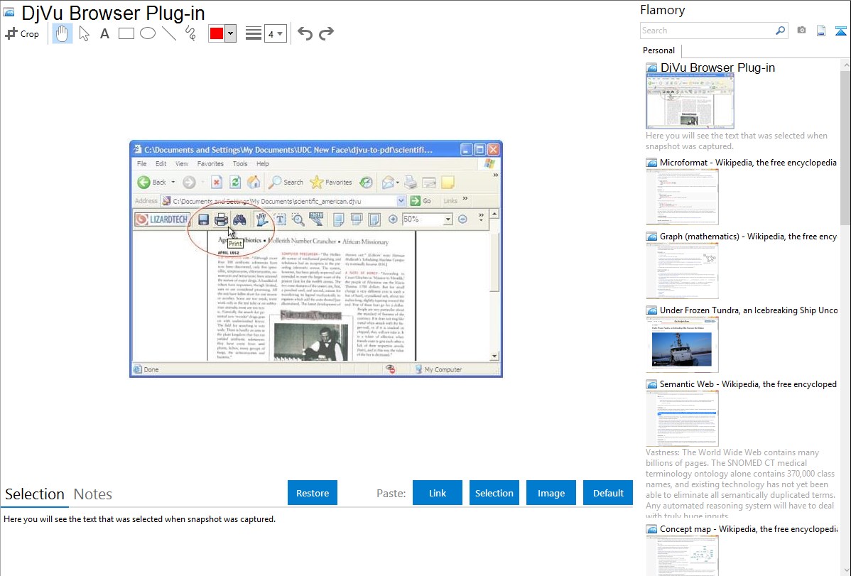Click the sidebar scrollbar down arrow

pos(845,570)
